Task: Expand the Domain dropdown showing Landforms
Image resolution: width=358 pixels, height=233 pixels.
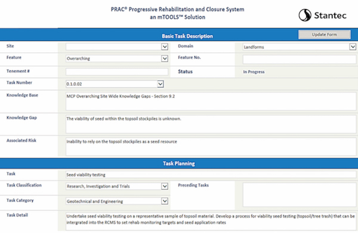Action: point(352,47)
